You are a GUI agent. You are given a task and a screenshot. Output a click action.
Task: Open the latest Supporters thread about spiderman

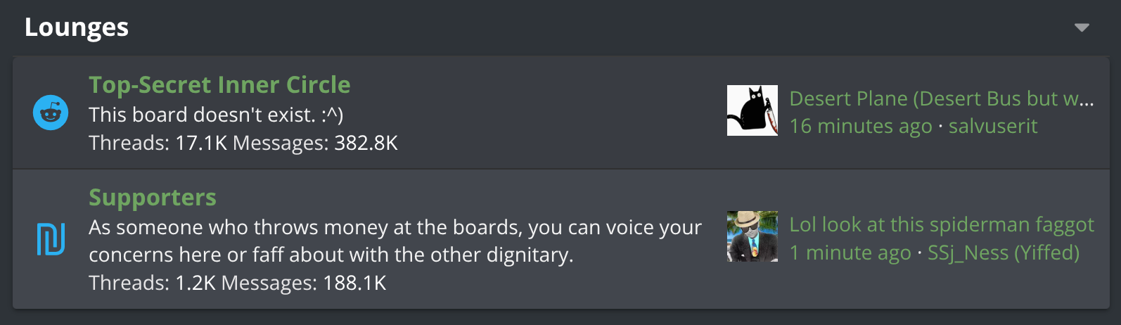click(942, 224)
